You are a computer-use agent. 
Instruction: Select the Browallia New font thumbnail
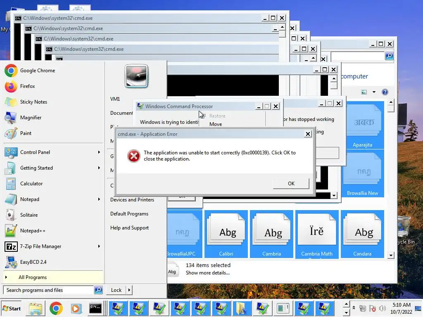tap(363, 173)
